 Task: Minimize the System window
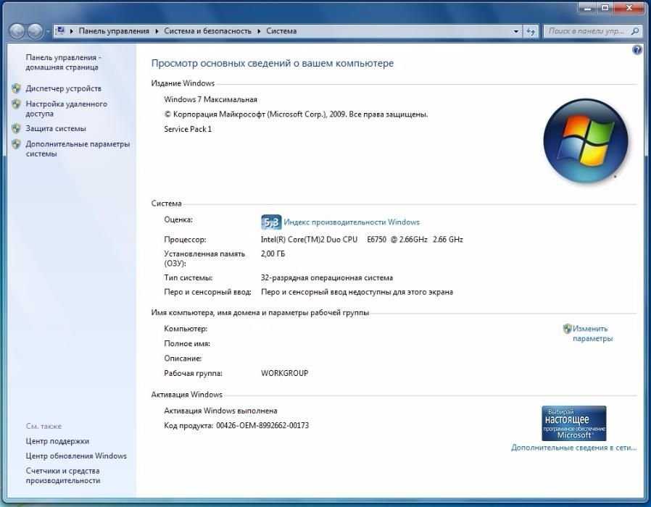tap(587, 8)
